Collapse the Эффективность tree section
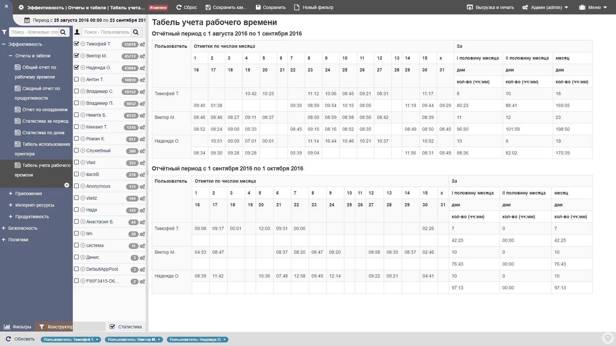Viewport: 616px width, 346px height. click(4, 44)
